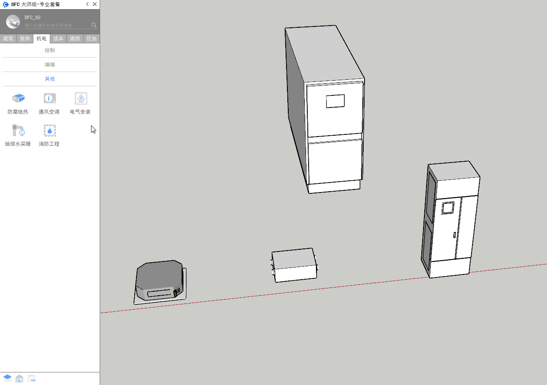The image size is (547, 385).
Task: Collapse the panel with the left arrow
Action: (x=87, y=4)
